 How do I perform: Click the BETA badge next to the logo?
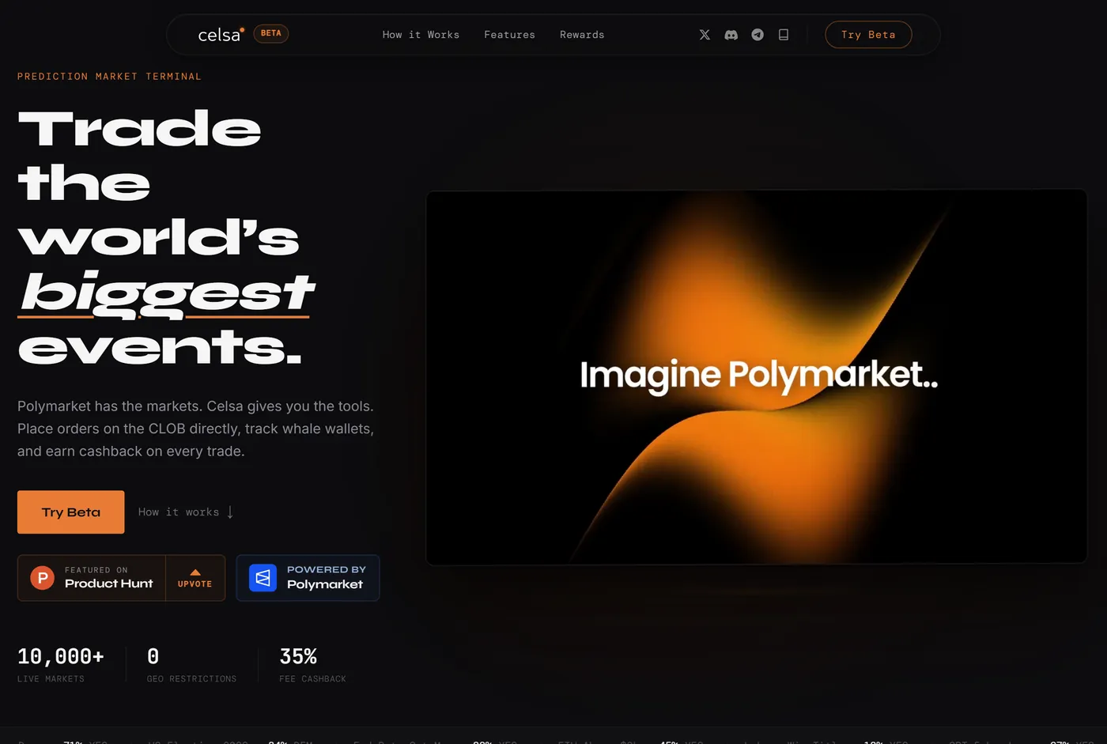[x=271, y=33]
